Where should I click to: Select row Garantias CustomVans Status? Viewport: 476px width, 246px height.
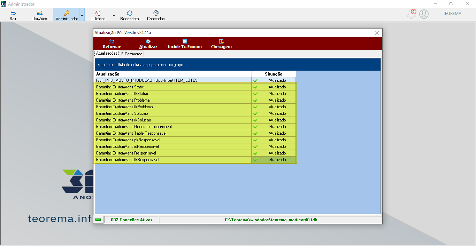tap(195, 87)
